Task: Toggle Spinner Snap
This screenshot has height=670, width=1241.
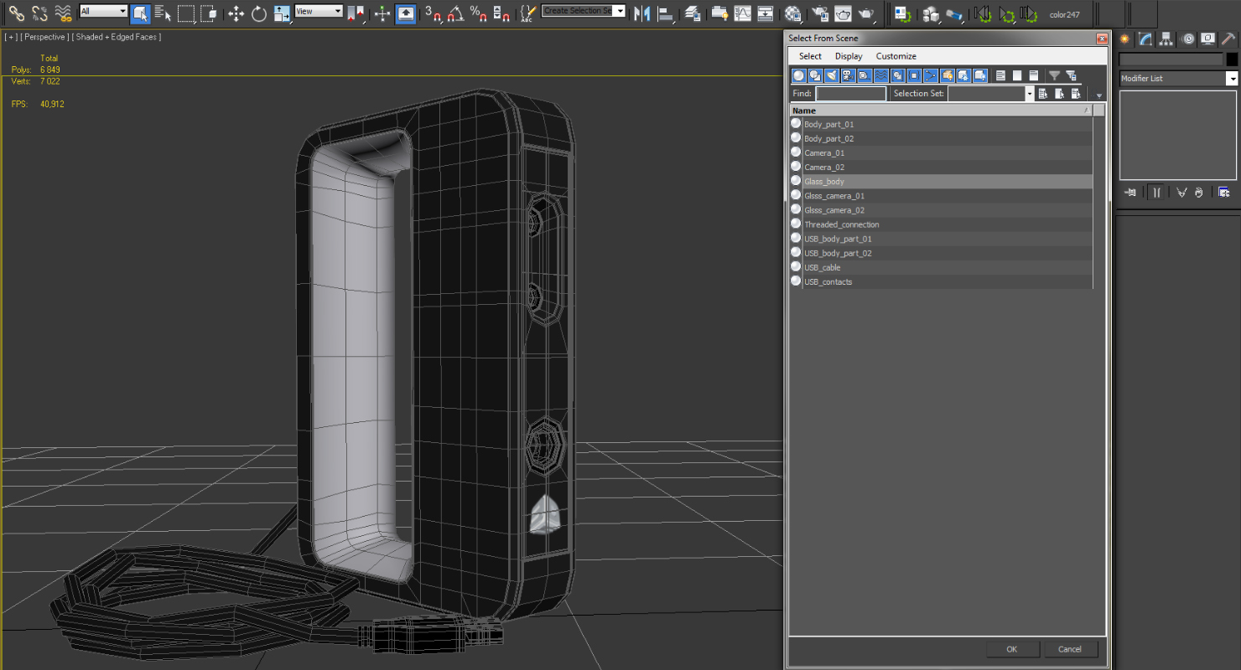Action: coord(501,13)
